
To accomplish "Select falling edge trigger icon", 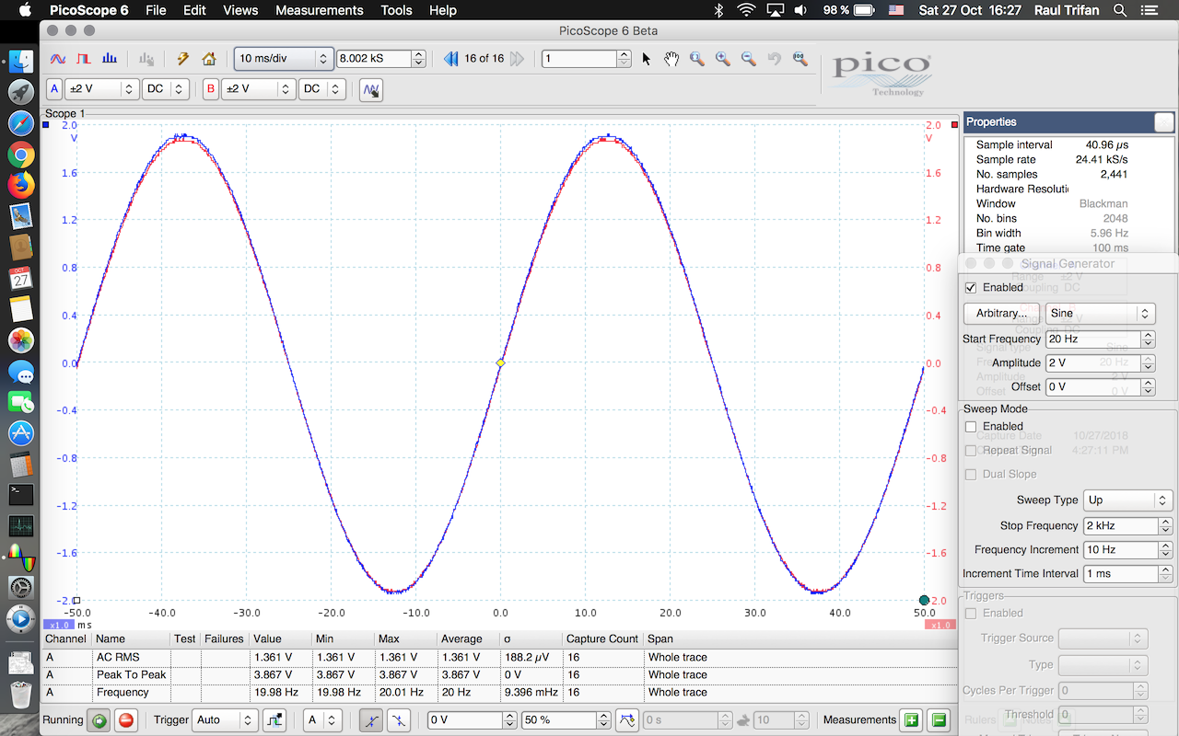I will (x=398, y=720).
